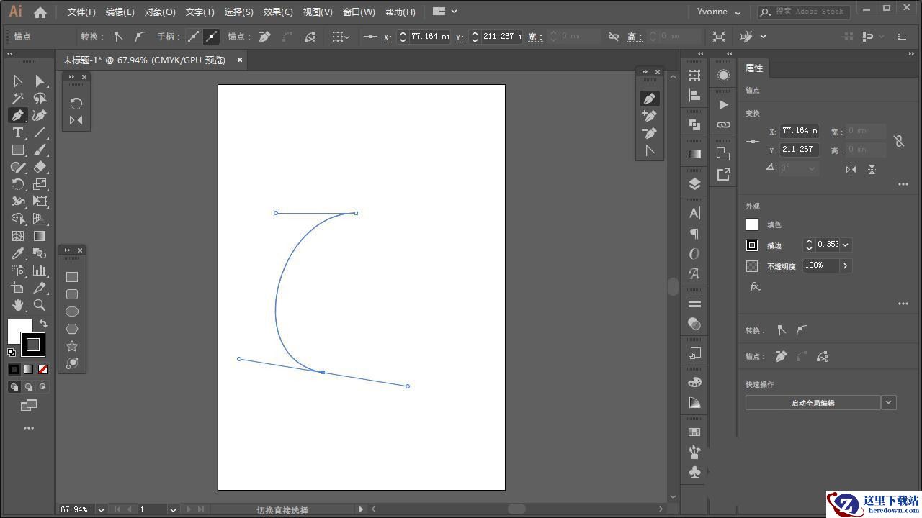Toggle width and height link in control bar
Screen dimensions: 922x518
coord(614,37)
